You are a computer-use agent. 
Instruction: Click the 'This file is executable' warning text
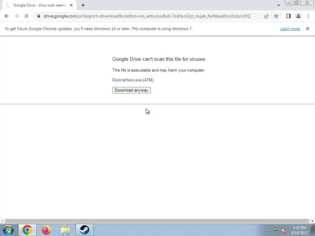tap(158, 70)
